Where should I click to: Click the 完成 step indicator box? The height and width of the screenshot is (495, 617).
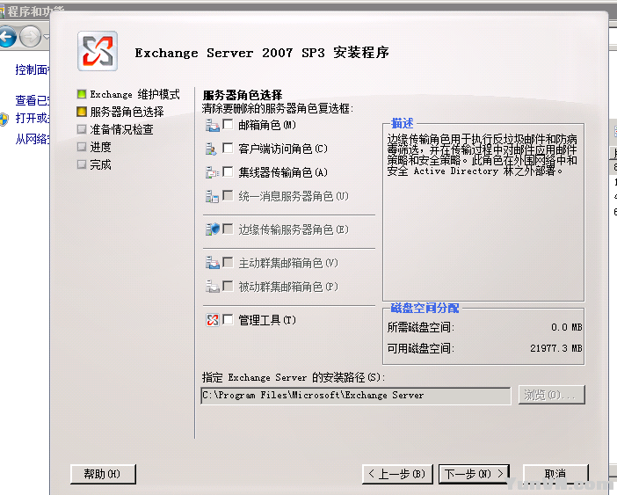82,164
